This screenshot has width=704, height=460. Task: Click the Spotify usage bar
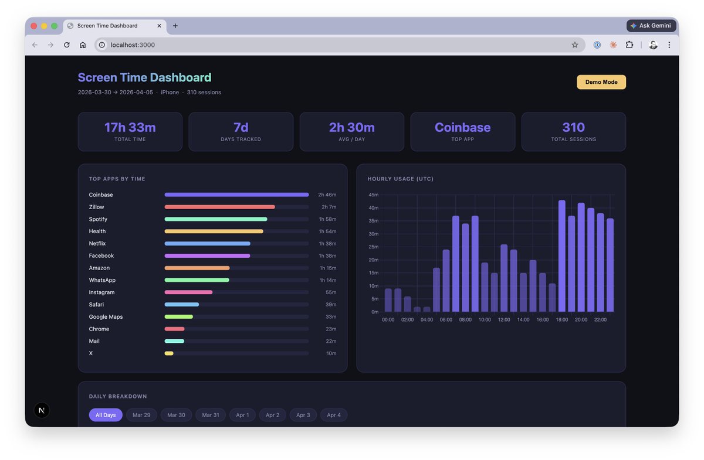(216, 219)
